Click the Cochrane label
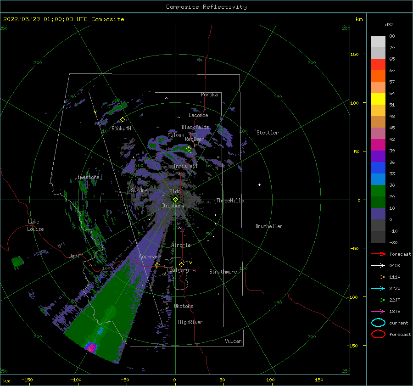This screenshot has height=386, width=413. 150,257
